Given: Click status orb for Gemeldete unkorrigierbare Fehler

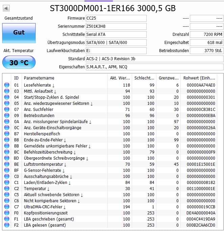Looking at the screenshot, I should coord(7,146).
